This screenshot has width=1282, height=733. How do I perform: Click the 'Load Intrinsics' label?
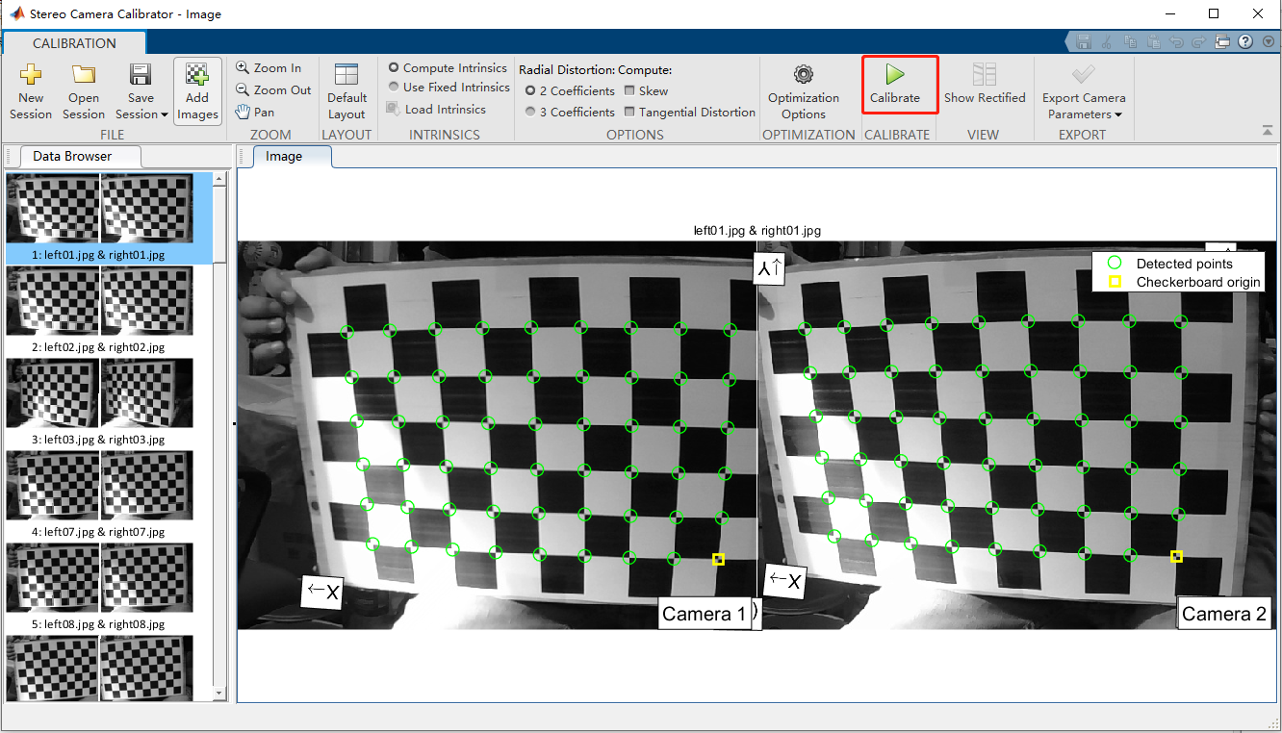pyautogui.click(x=446, y=110)
